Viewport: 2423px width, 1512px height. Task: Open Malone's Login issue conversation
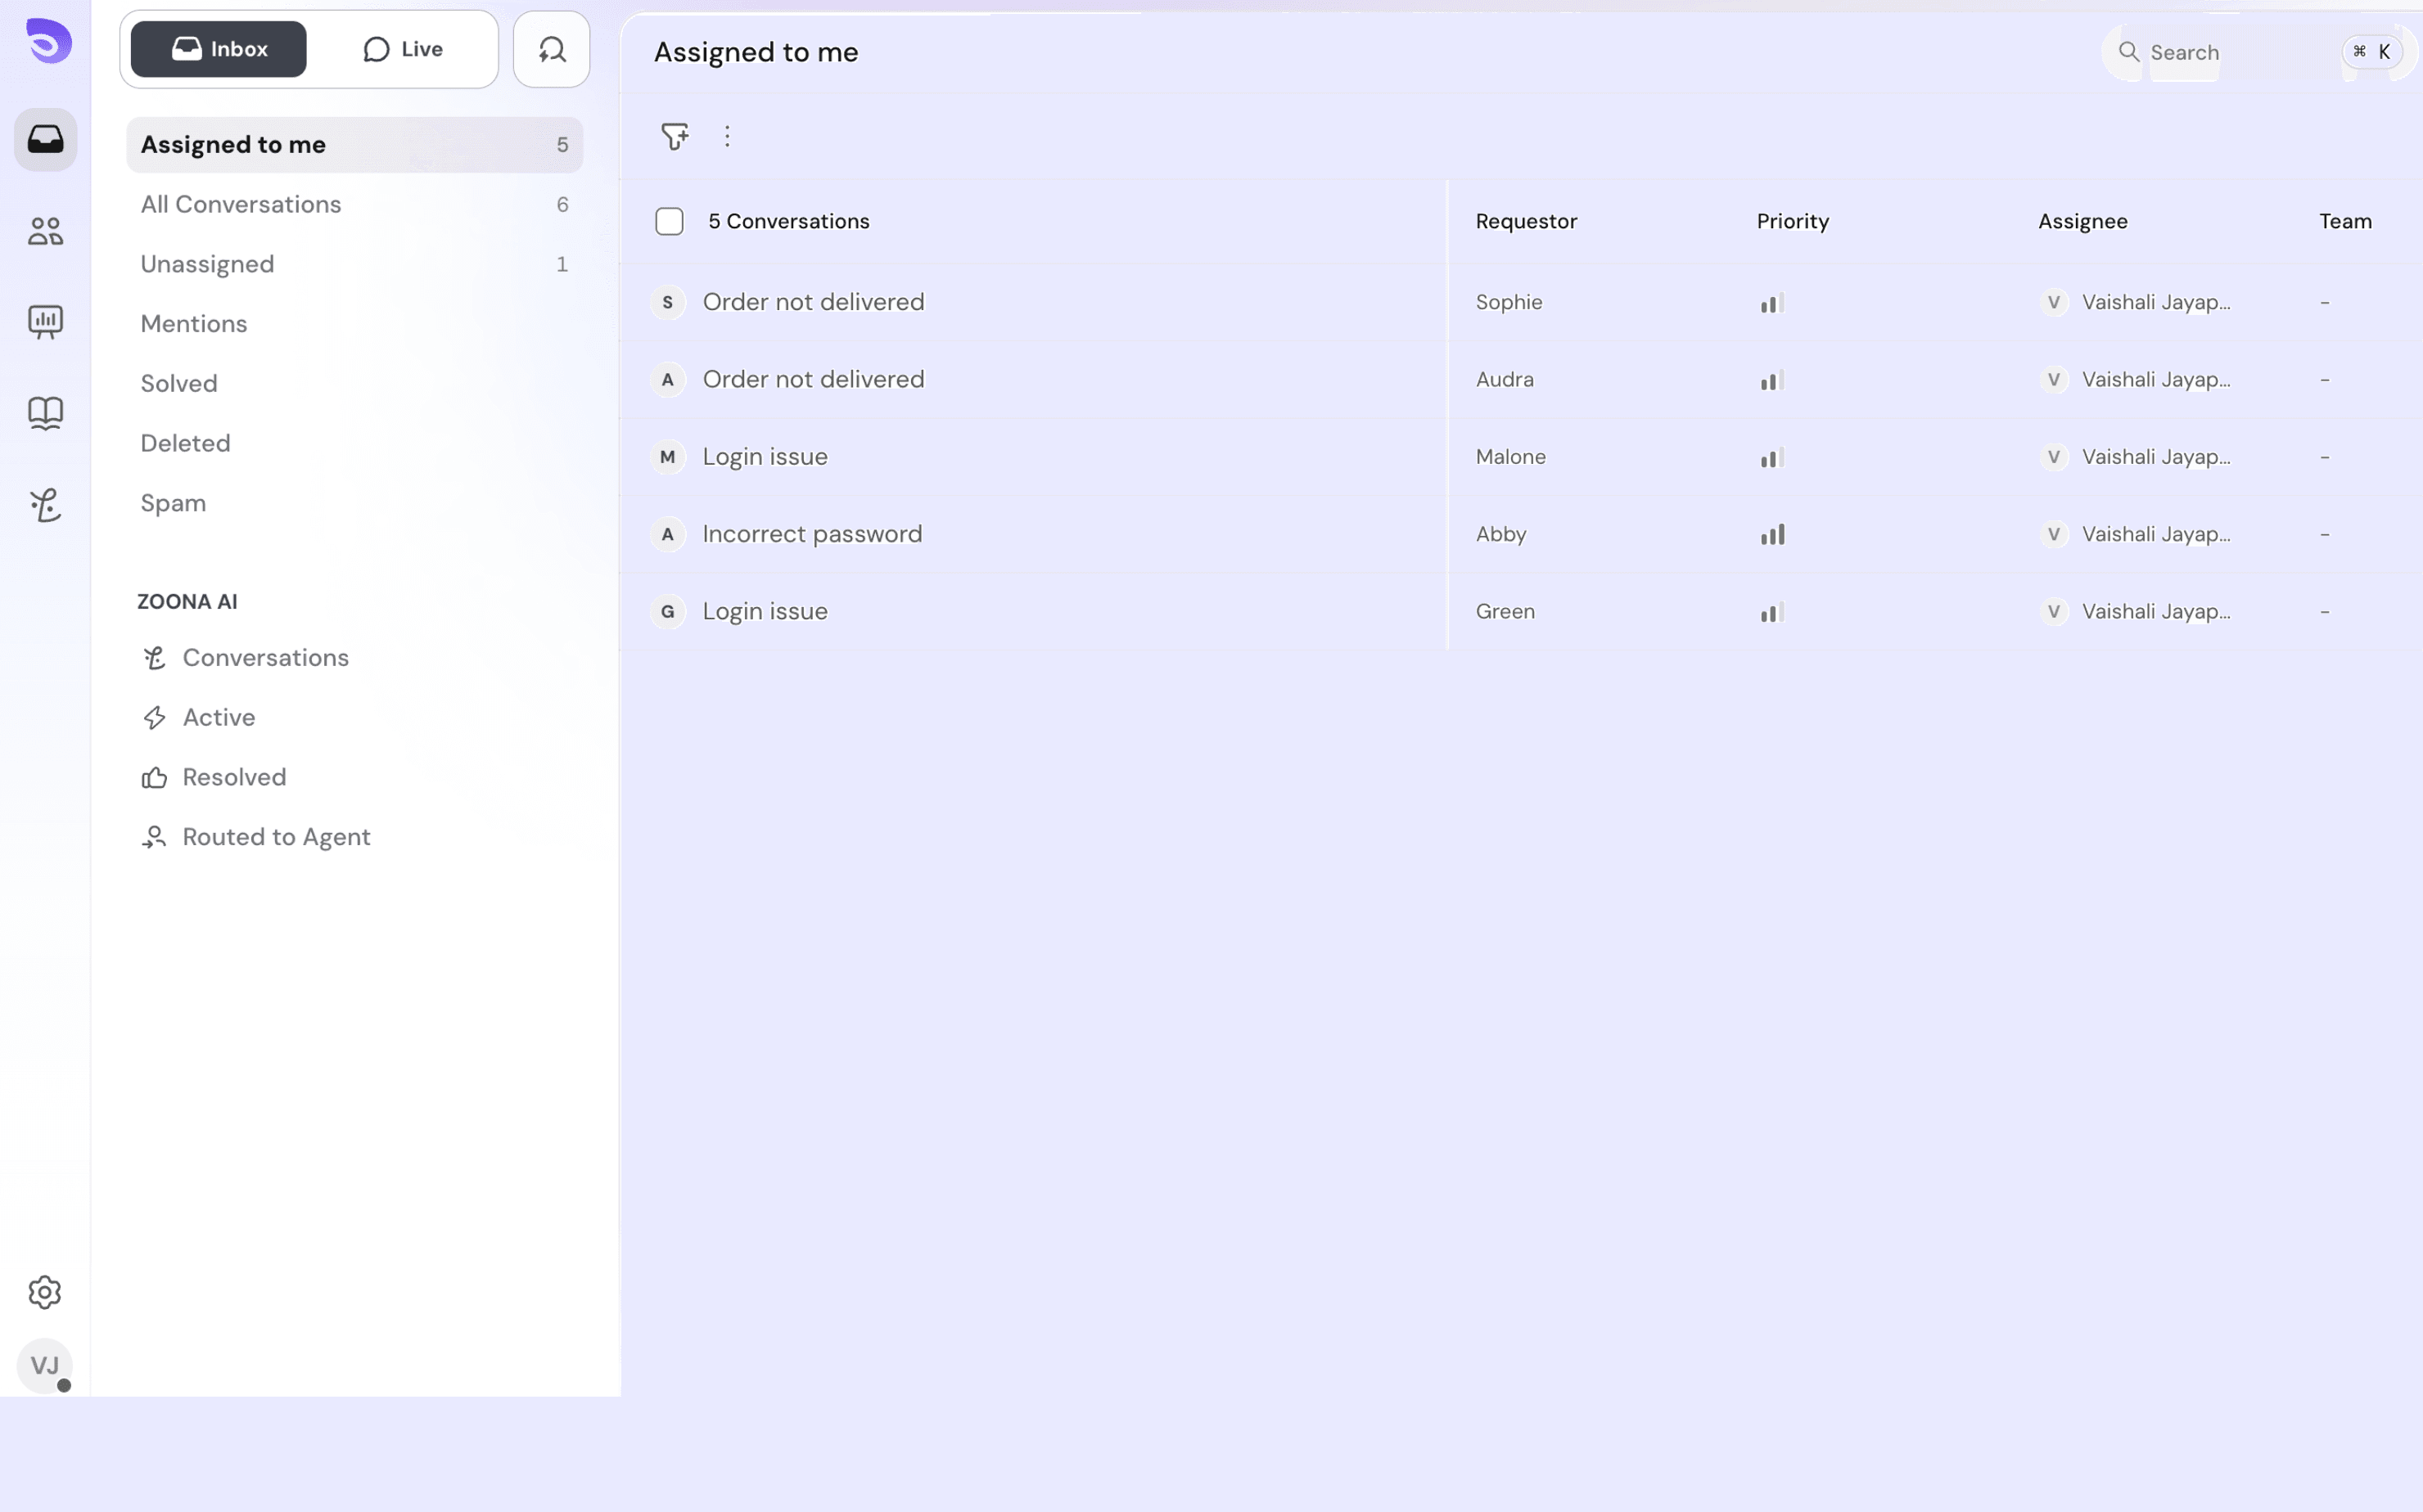pyautogui.click(x=765, y=457)
